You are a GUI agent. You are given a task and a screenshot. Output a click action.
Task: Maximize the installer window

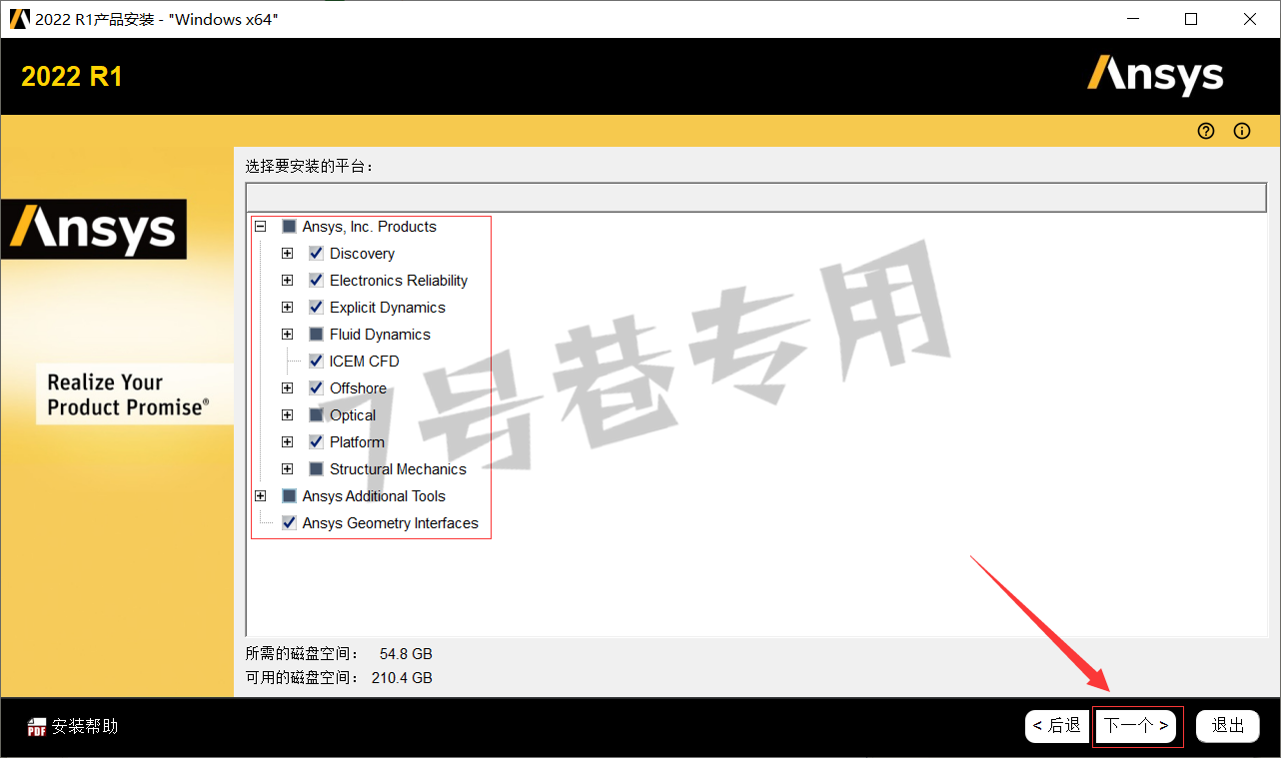(x=1191, y=19)
